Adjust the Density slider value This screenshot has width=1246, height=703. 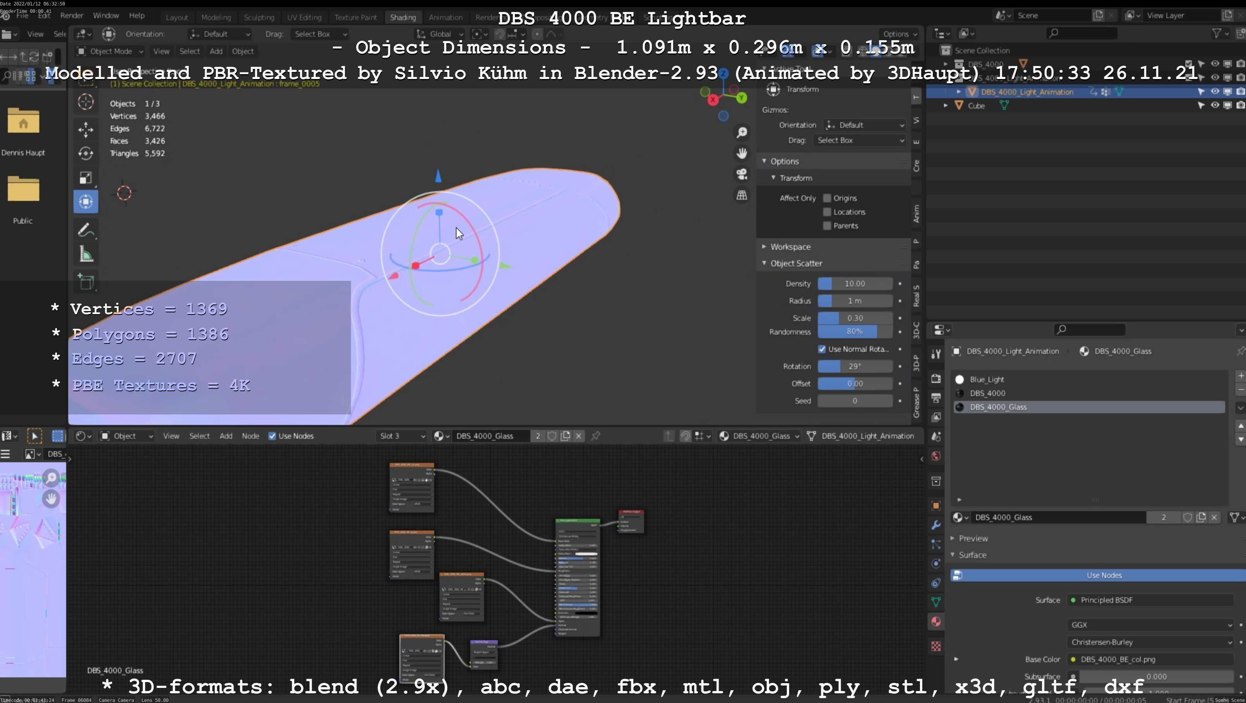tap(855, 284)
